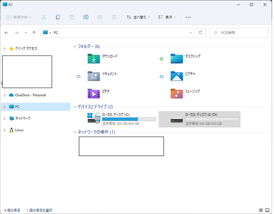Click the Copy icon in toolbar
The height and width of the screenshot is (214, 274).
58,17
